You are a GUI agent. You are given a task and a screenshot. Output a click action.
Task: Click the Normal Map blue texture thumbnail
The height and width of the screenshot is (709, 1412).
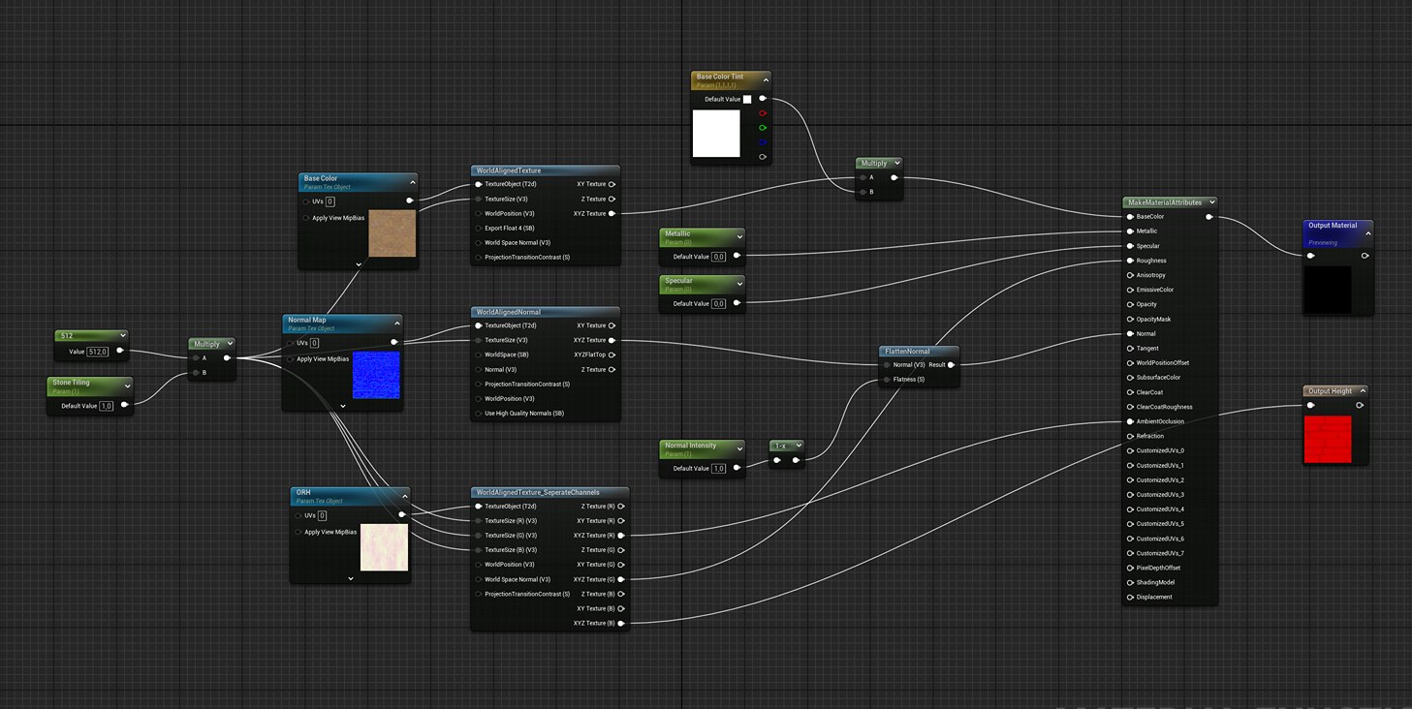point(375,376)
